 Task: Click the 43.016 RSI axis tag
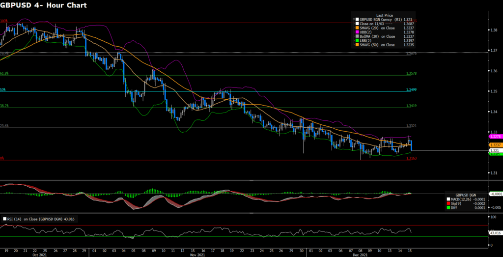click(x=495, y=233)
